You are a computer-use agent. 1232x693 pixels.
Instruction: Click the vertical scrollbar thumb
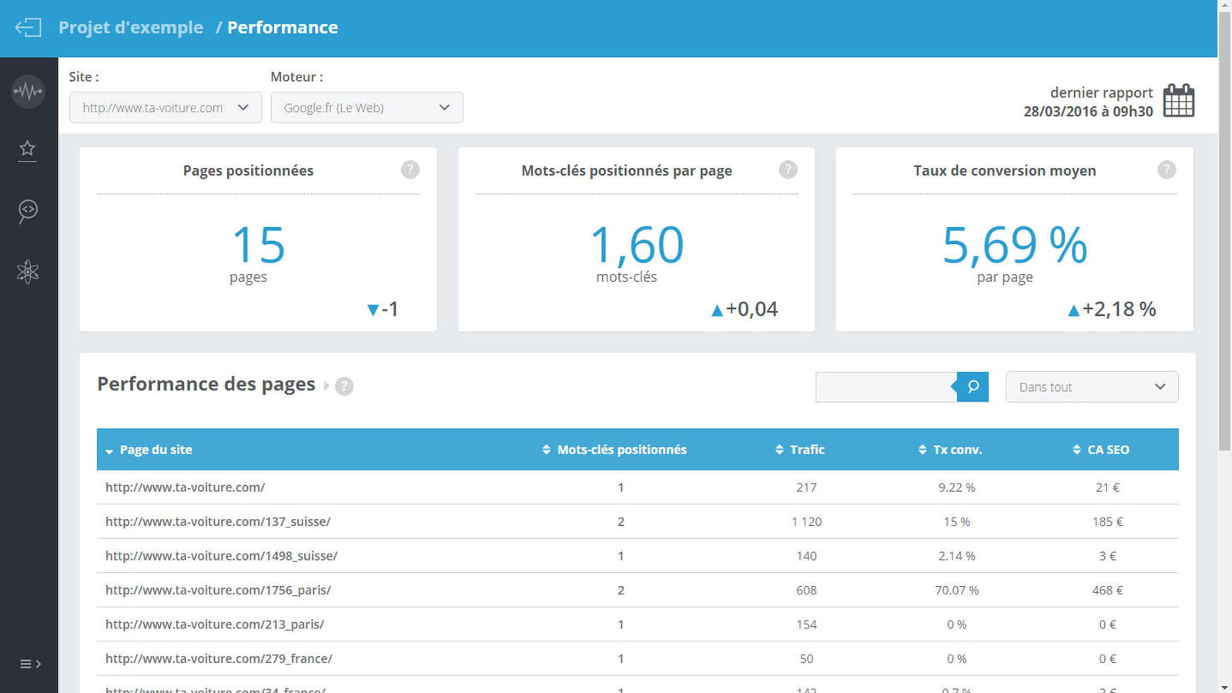coord(1224,231)
